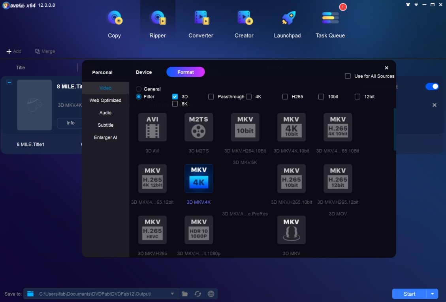Switch to the Format tab
The height and width of the screenshot is (302, 446).
pos(185,72)
